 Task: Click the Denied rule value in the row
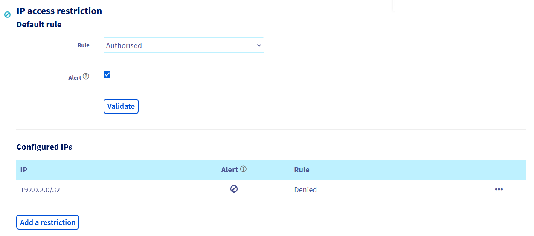305,190
